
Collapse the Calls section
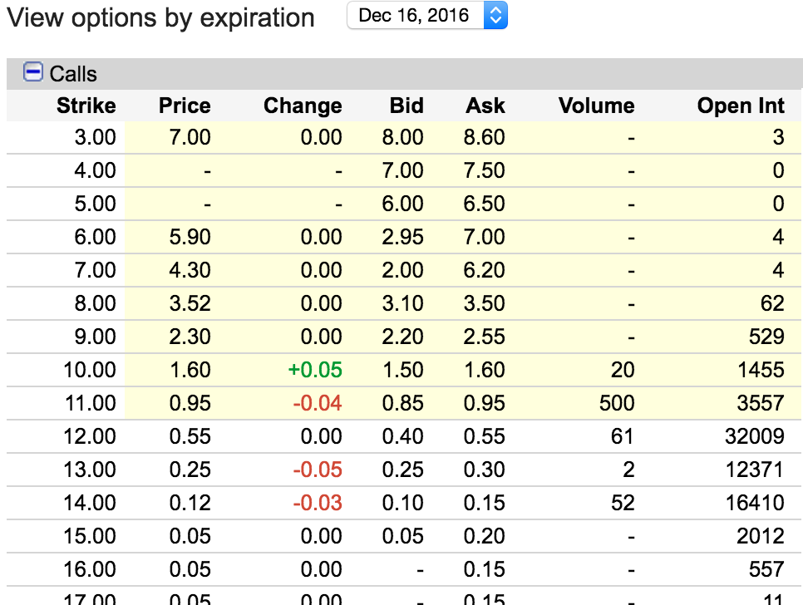click(x=33, y=71)
